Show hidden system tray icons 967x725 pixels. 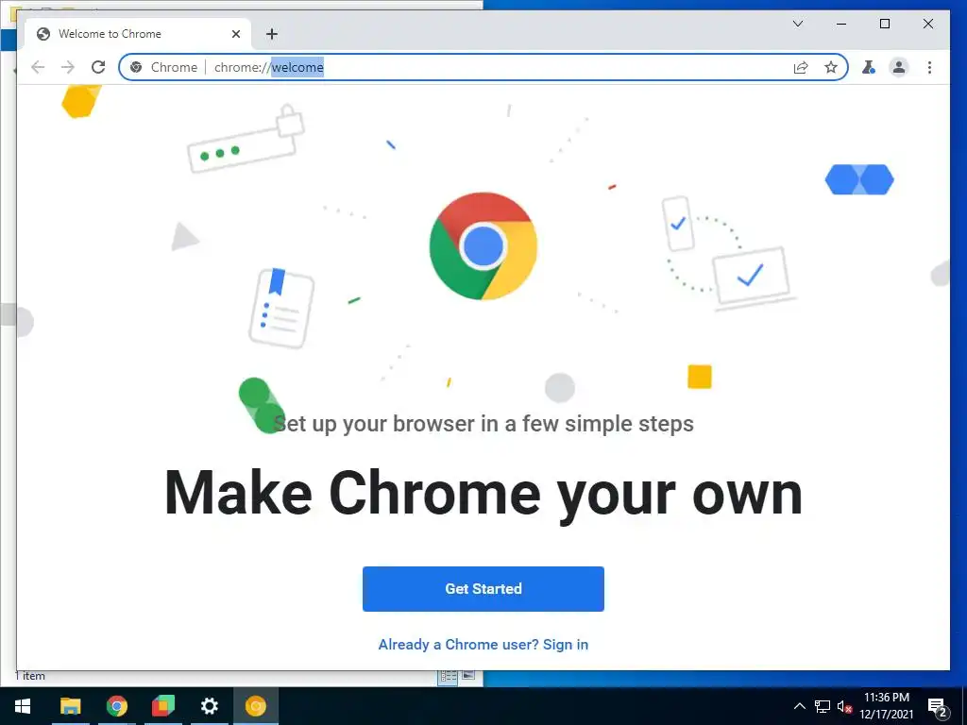[x=799, y=706]
